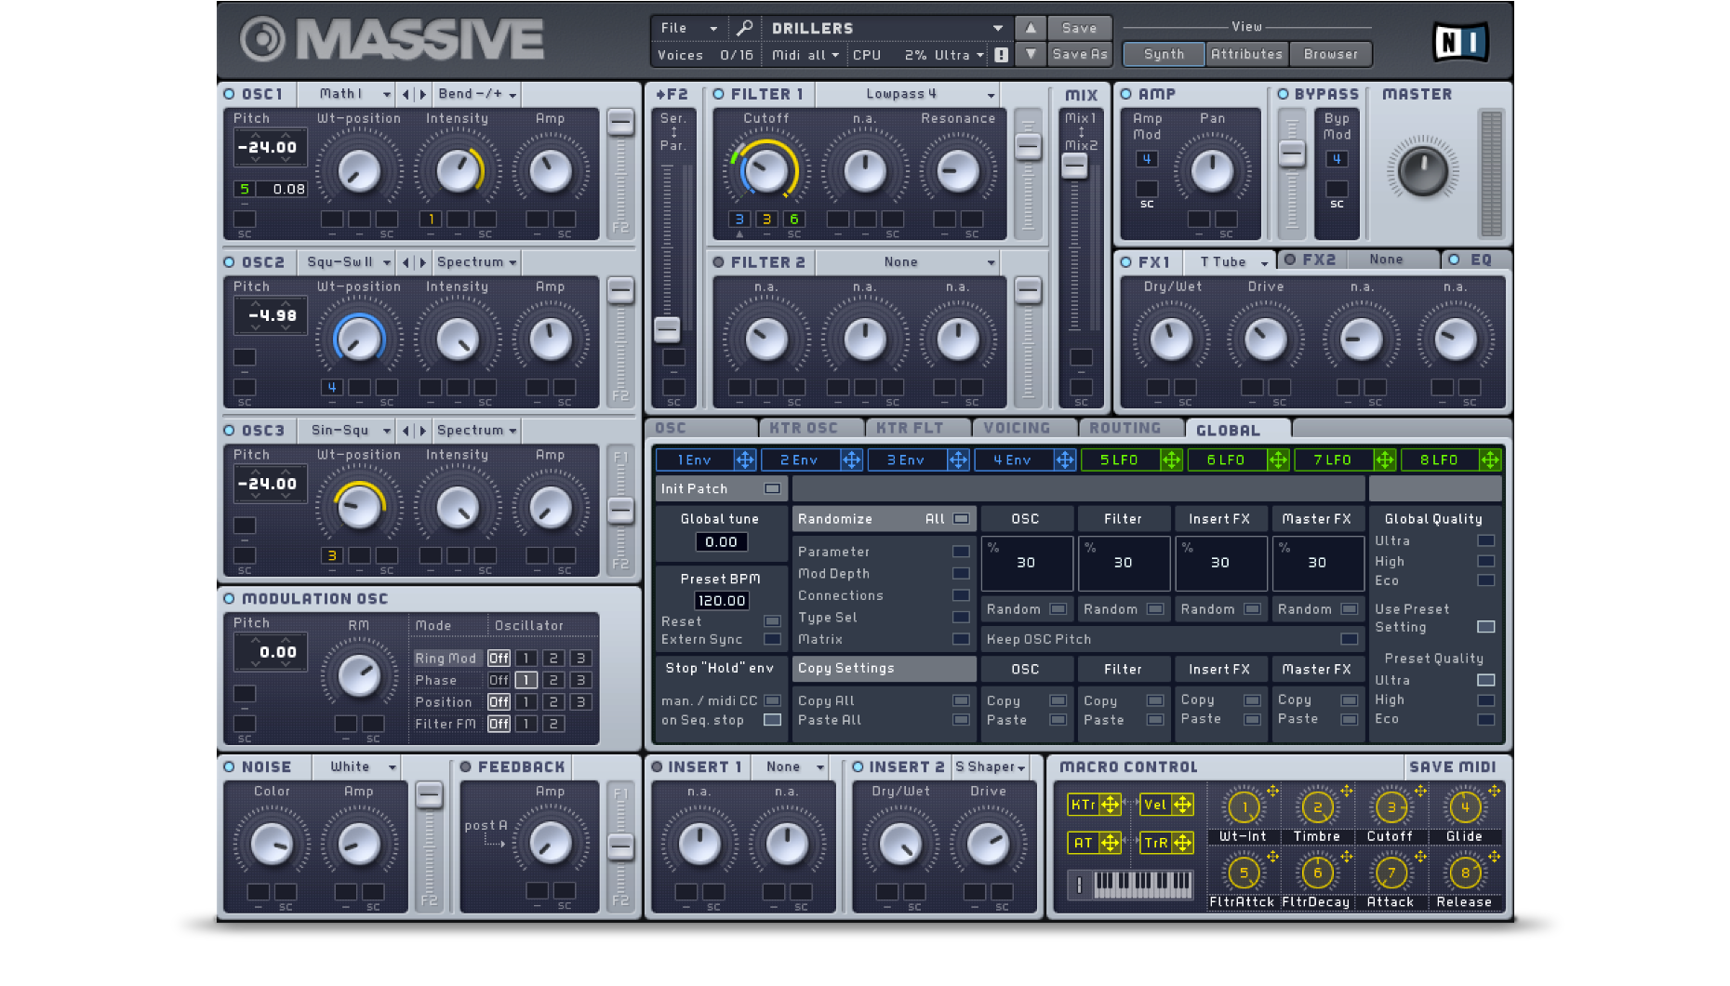The image size is (1730, 986).
Task: Click the exclamation panic icon near CPU
Action: 1001,55
